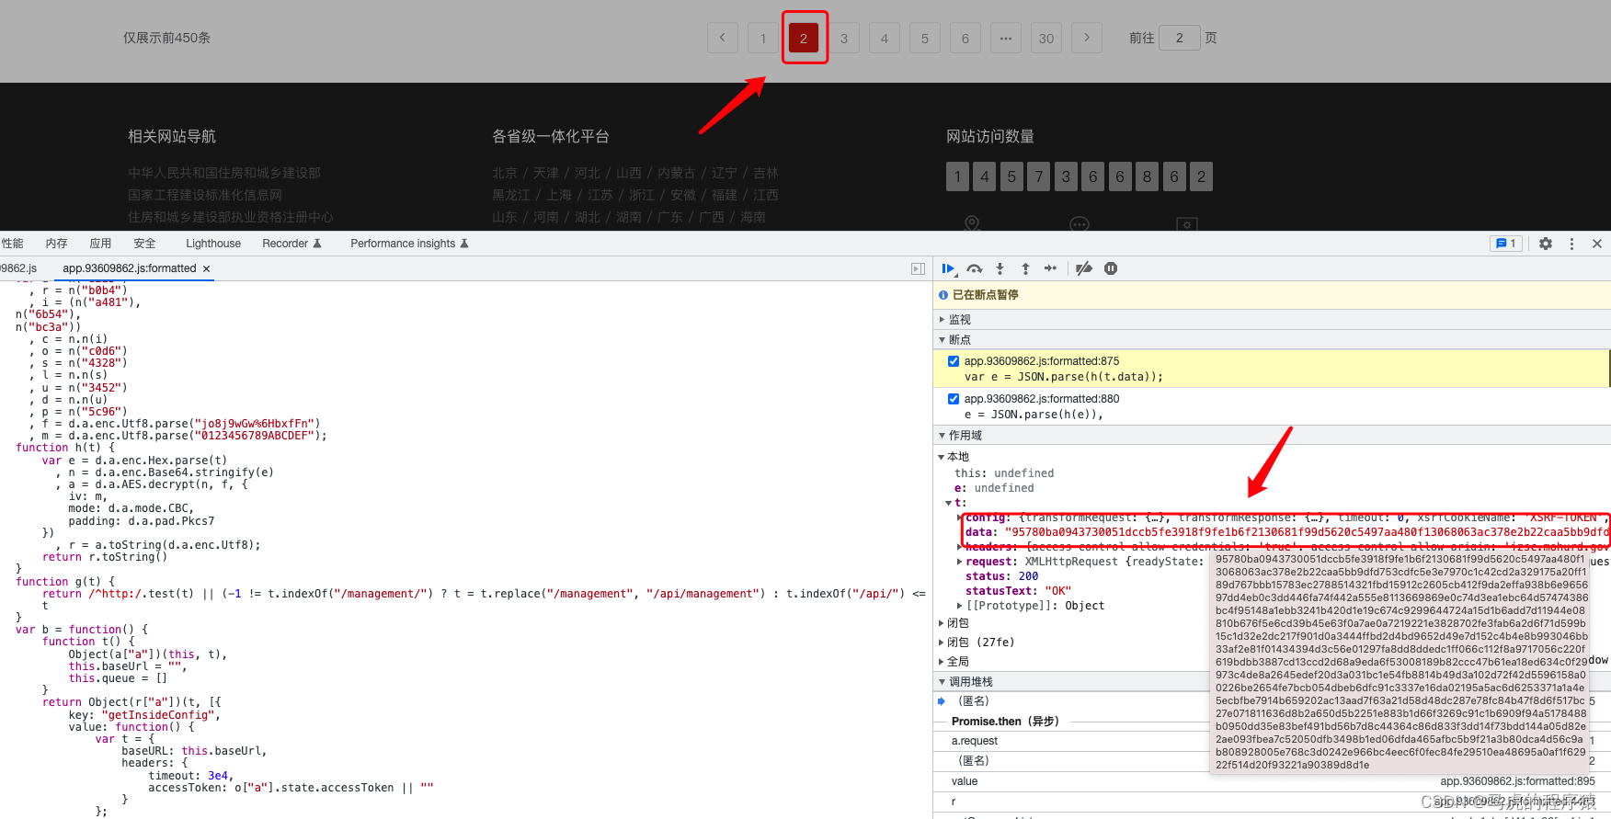
Task: Select the Promise.then (异步) stack entry
Action: coord(1005,722)
